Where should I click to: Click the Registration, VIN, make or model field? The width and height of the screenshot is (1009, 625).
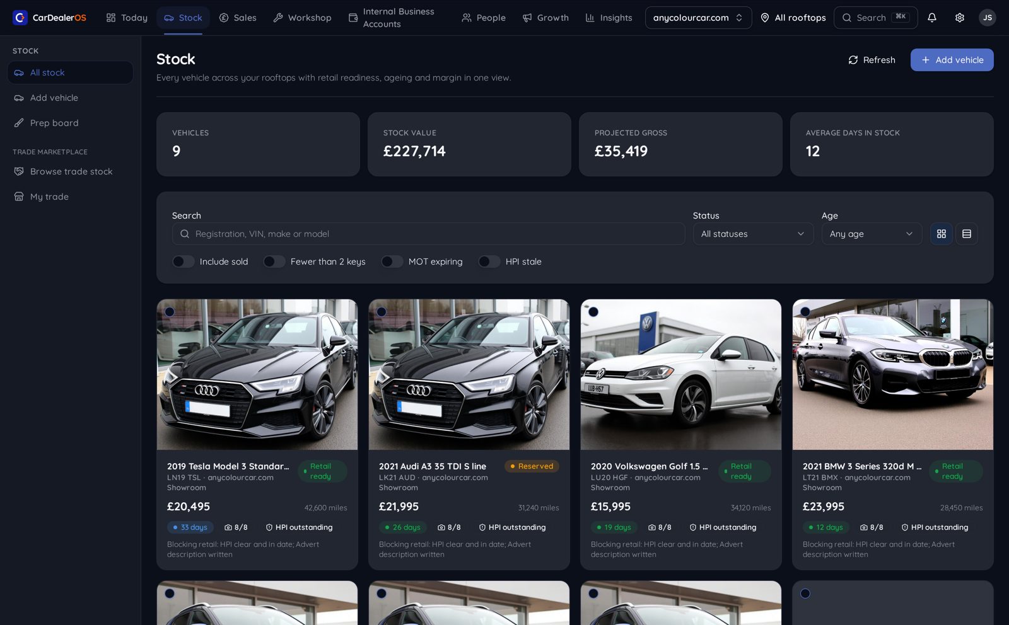(x=429, y=234)
